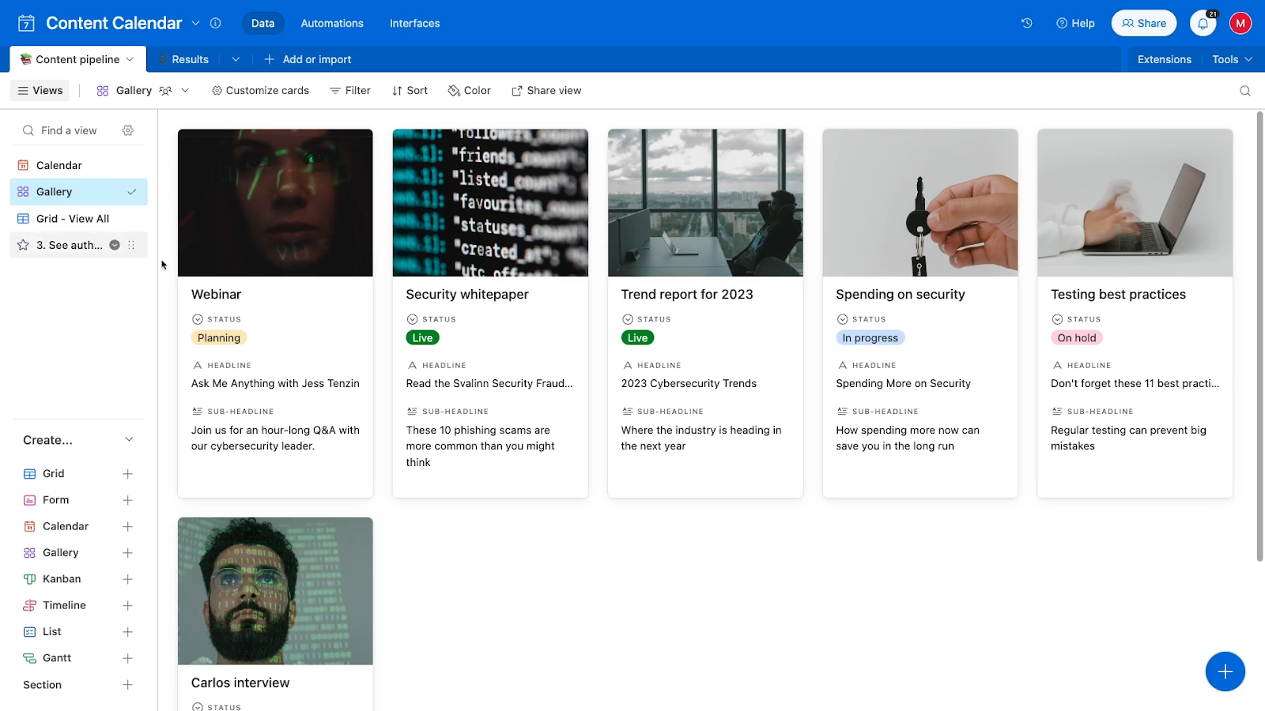Image resolution: width=1265 pixels, height=711 pixels.
Task: Switch to the Interfaces tab
Action: click(x=414, y=23)
